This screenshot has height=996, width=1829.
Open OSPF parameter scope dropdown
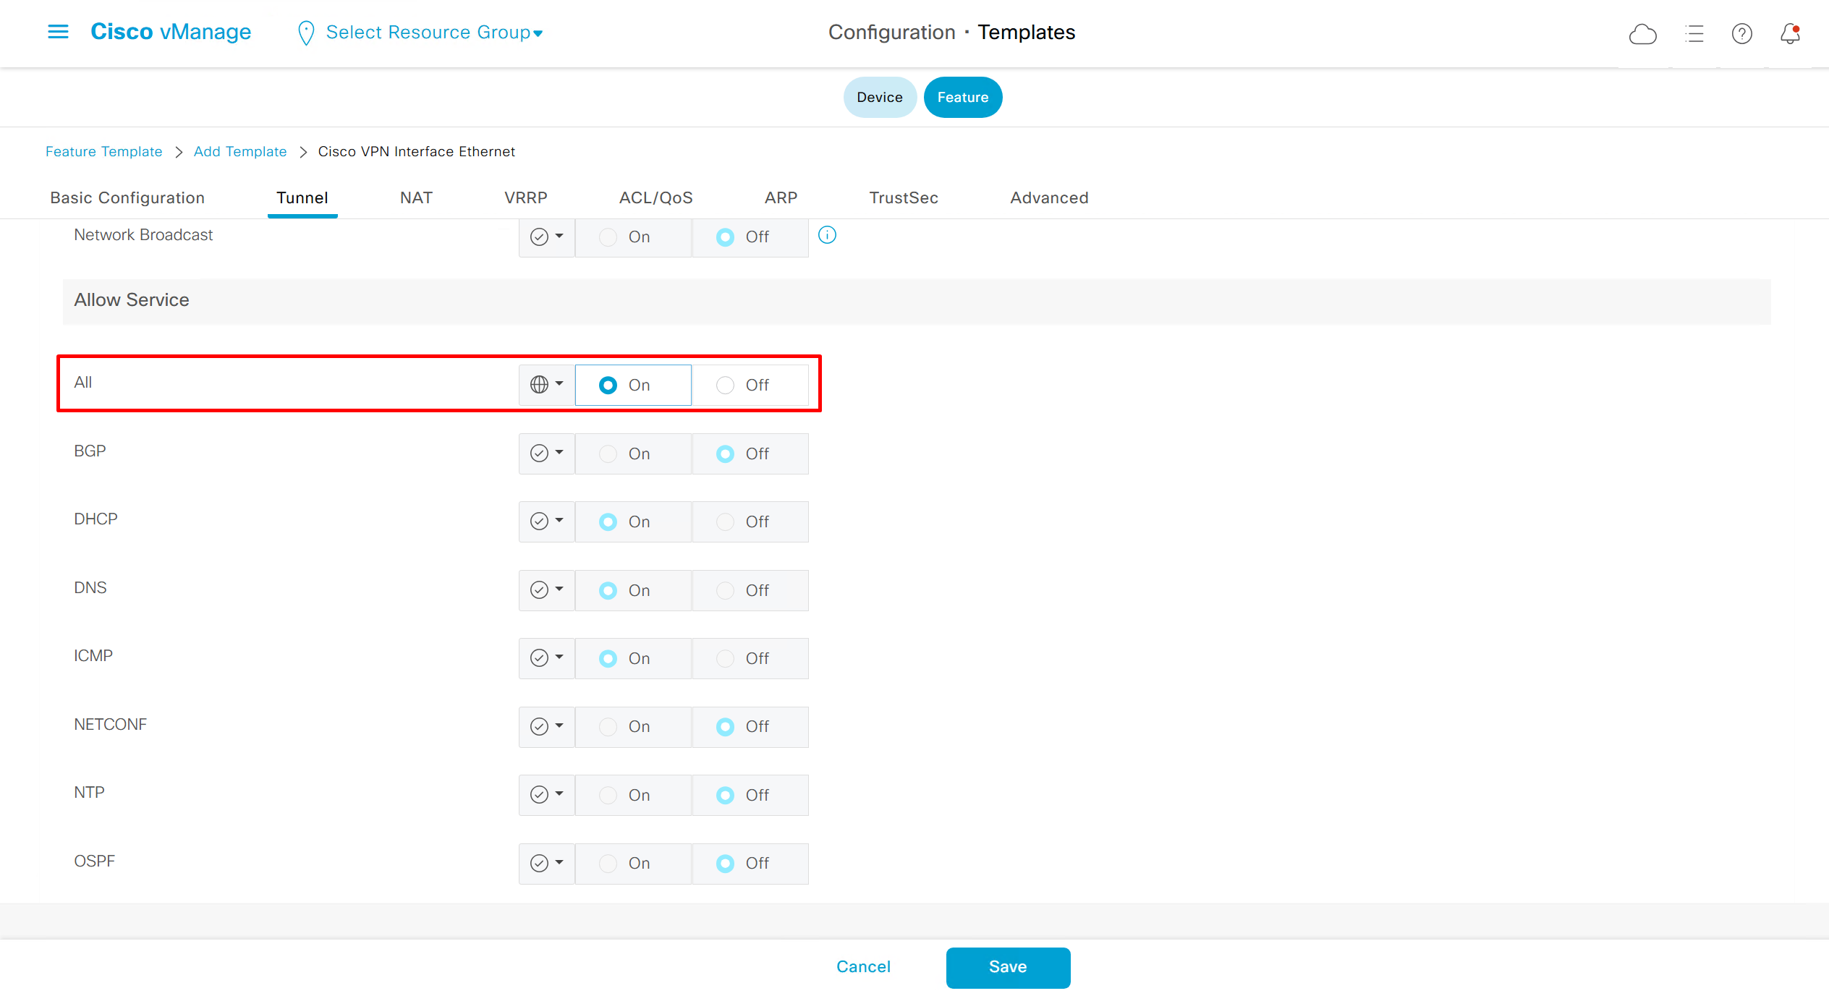(546, 863)
